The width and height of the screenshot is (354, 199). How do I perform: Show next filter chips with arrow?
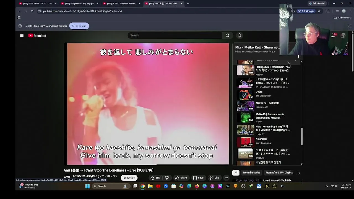click(299, 173)
